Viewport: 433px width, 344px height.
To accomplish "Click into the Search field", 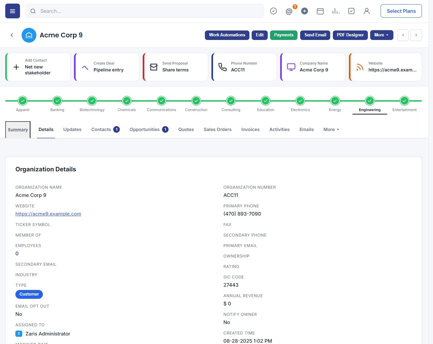I will click(x=144, y=11).
